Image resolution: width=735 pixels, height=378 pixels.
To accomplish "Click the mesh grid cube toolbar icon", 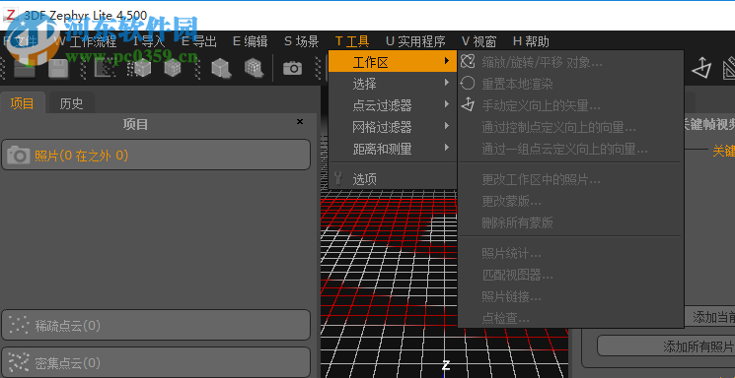I will click(173, 68).
